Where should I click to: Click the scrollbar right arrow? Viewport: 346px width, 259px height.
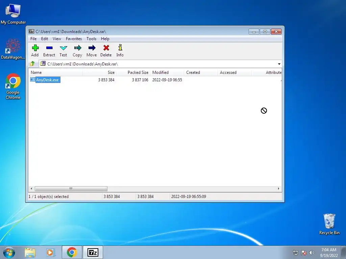[279, 189]
